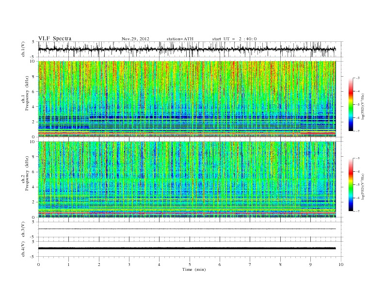Viewport: 384px width, 297px height.
Task: Click the 'ch.4(V)' axis label
Action: [x=23, y=249]
